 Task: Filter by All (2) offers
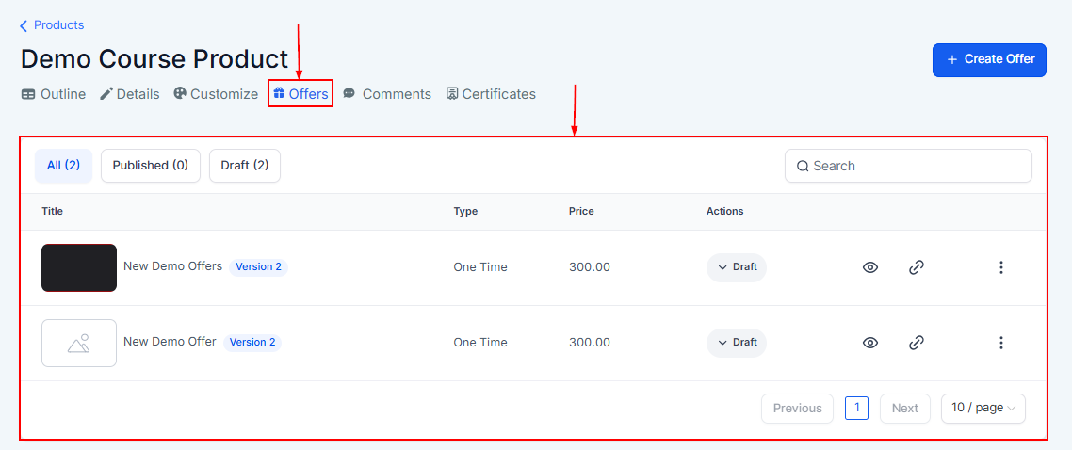point(63,166)
